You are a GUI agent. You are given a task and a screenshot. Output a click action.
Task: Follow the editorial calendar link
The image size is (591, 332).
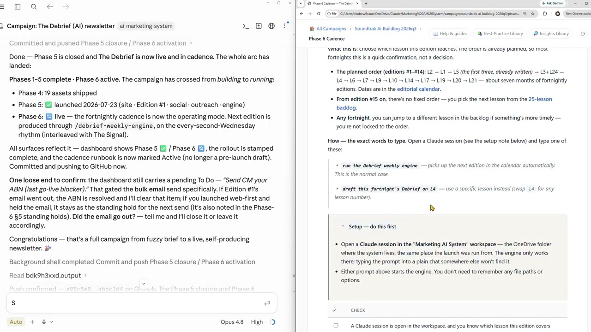pos(418,89)
